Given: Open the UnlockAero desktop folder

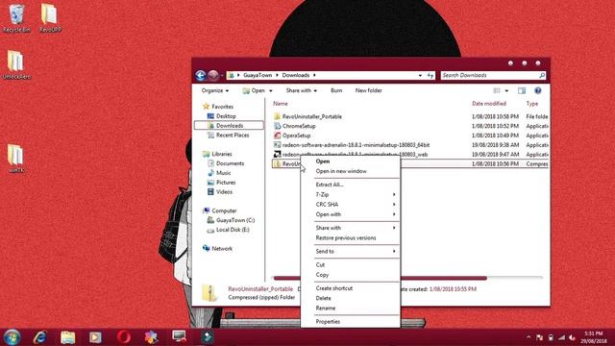Looking at the screenshot, I should click(16, 65).
